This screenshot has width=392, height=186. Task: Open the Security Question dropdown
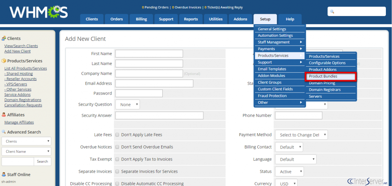coord(127,104)
